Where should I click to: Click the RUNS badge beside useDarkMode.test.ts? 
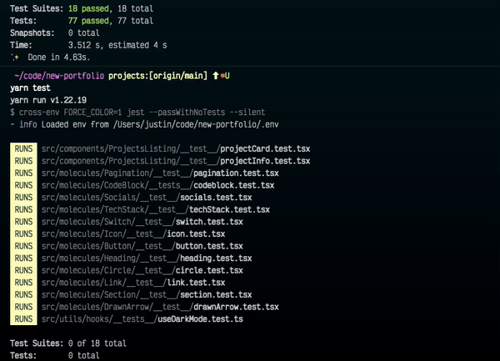pos(23,318)
